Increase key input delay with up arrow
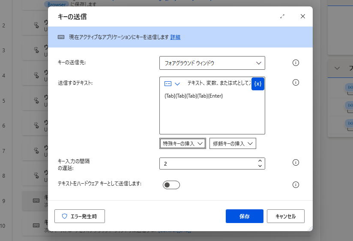The image size is (353, 241). pyautogui.click(x=260, y=161)
